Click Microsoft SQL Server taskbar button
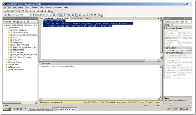 [x=65, y=109]
